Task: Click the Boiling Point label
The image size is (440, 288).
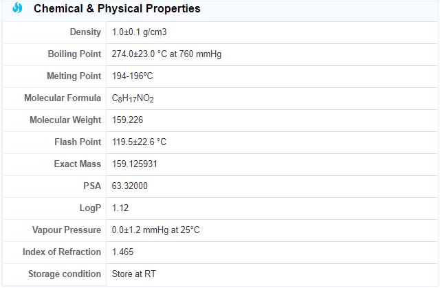Action: [x=74, y=54]
